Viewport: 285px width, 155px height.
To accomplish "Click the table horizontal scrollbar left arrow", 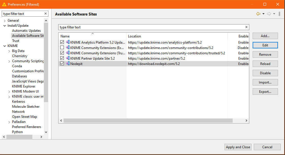I will click(x=61, y=120).
